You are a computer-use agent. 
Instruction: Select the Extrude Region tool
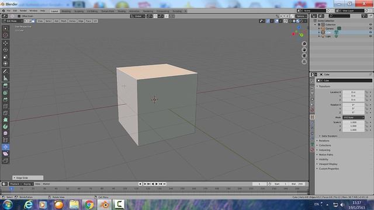(x=5, y=86)
